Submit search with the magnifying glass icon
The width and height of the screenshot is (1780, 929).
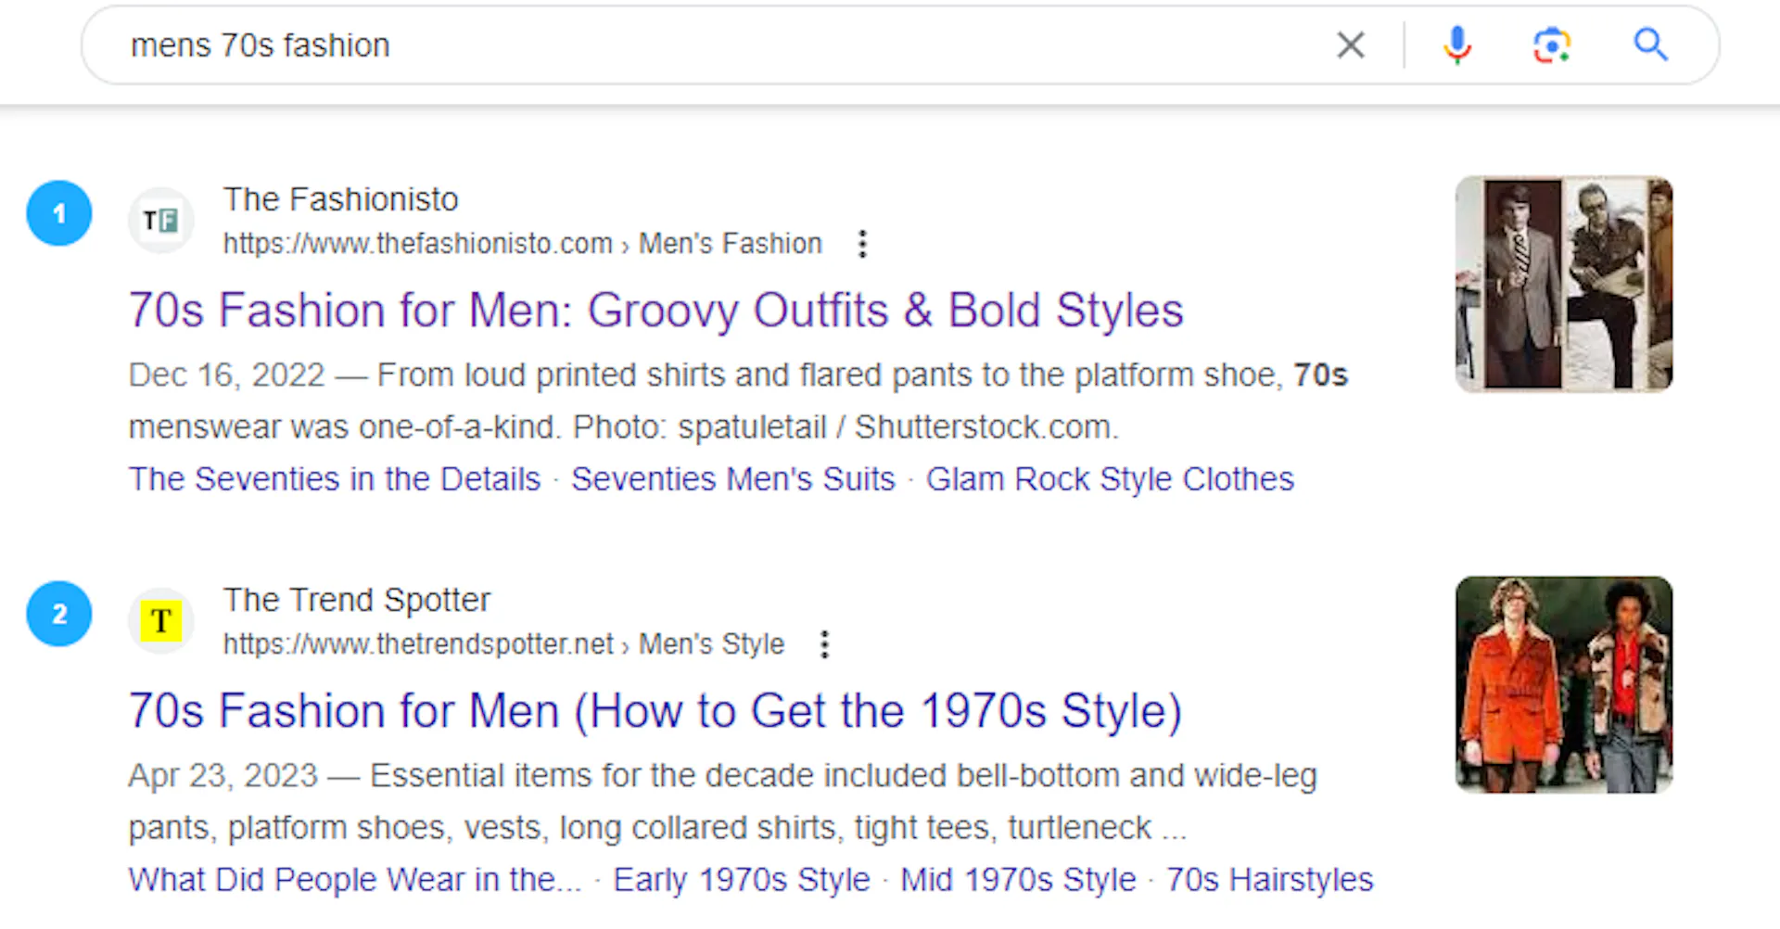tap(1650, 45)
